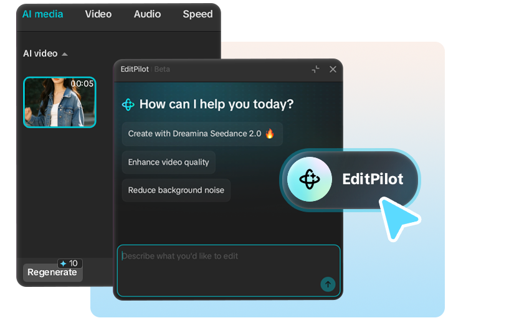Open the Speed tab
Viewport: 514px width, 323px height.
[x=198, y=14]
